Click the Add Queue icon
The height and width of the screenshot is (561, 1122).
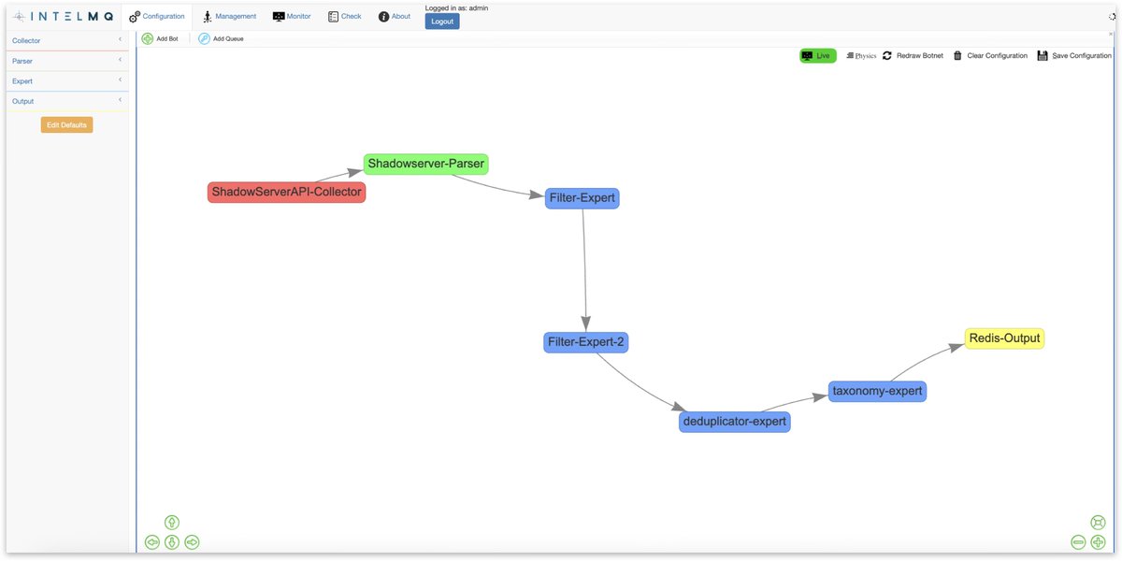pos(204,38)
